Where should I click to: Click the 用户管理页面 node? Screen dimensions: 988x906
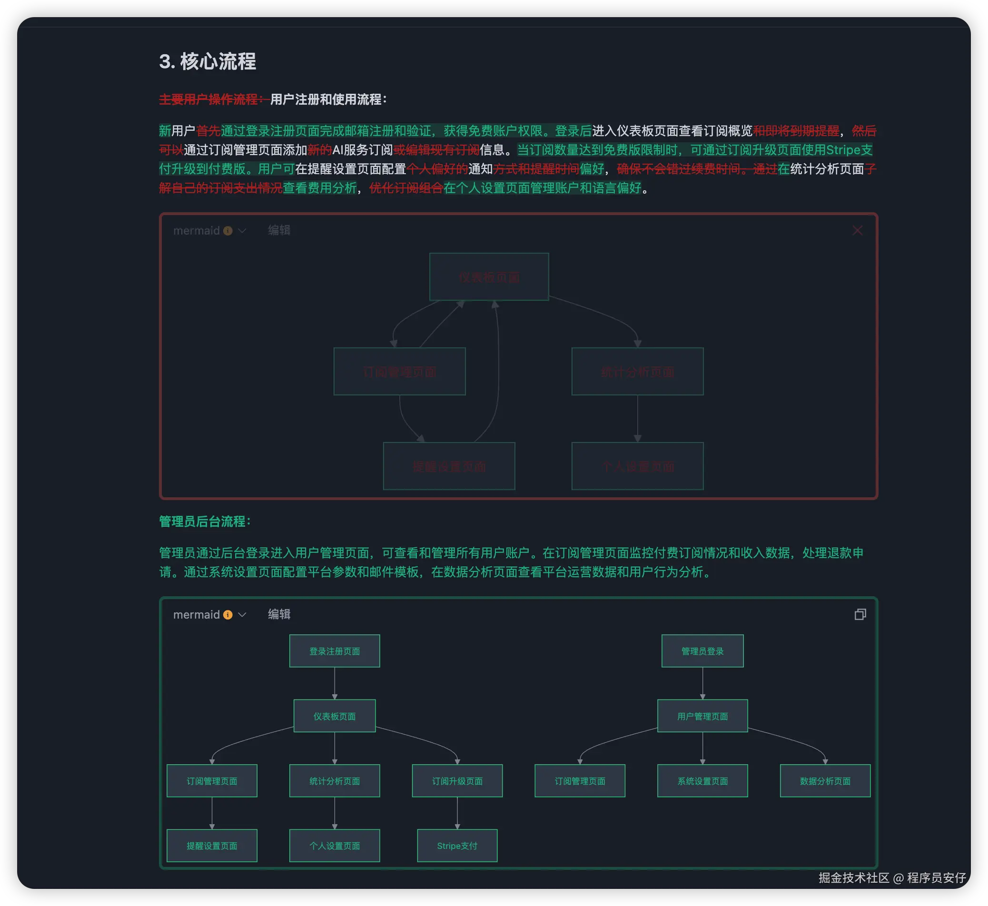702,716
